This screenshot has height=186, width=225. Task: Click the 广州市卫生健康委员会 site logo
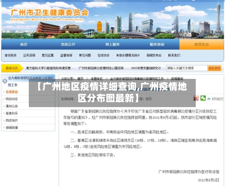(x=49, y=15)
